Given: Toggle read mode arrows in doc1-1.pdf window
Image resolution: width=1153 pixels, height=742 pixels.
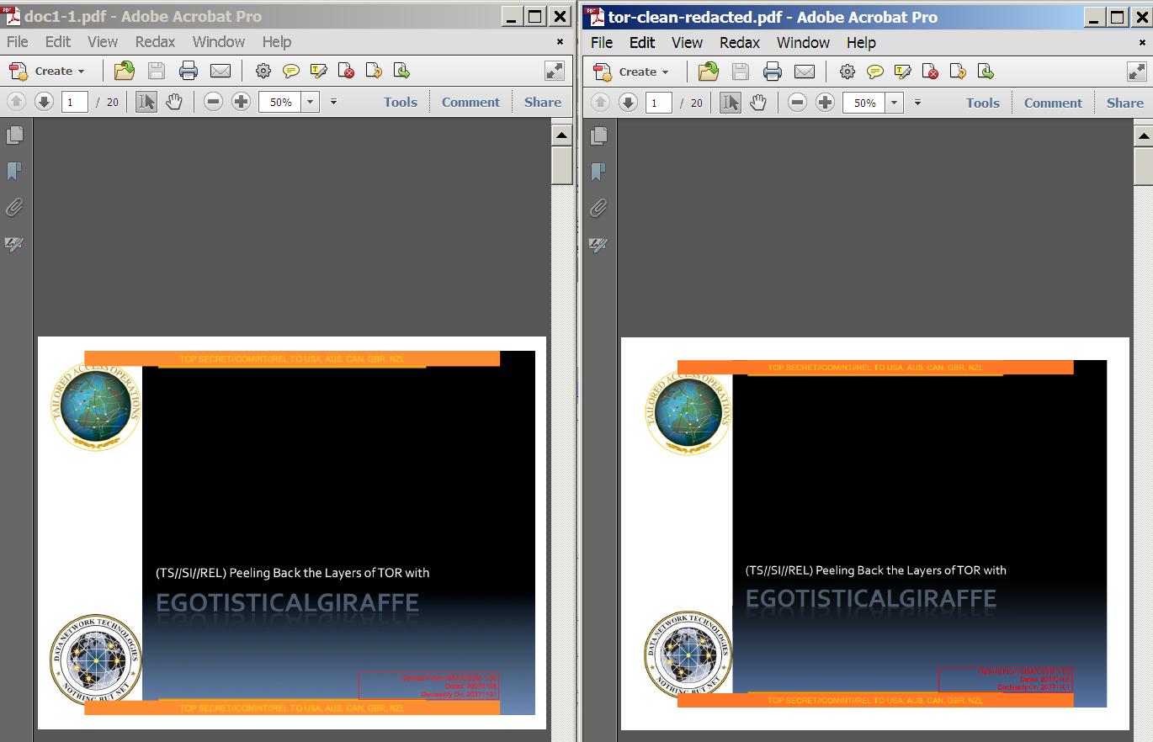Looking at the screenshot, I should click(x=555, y=72).
